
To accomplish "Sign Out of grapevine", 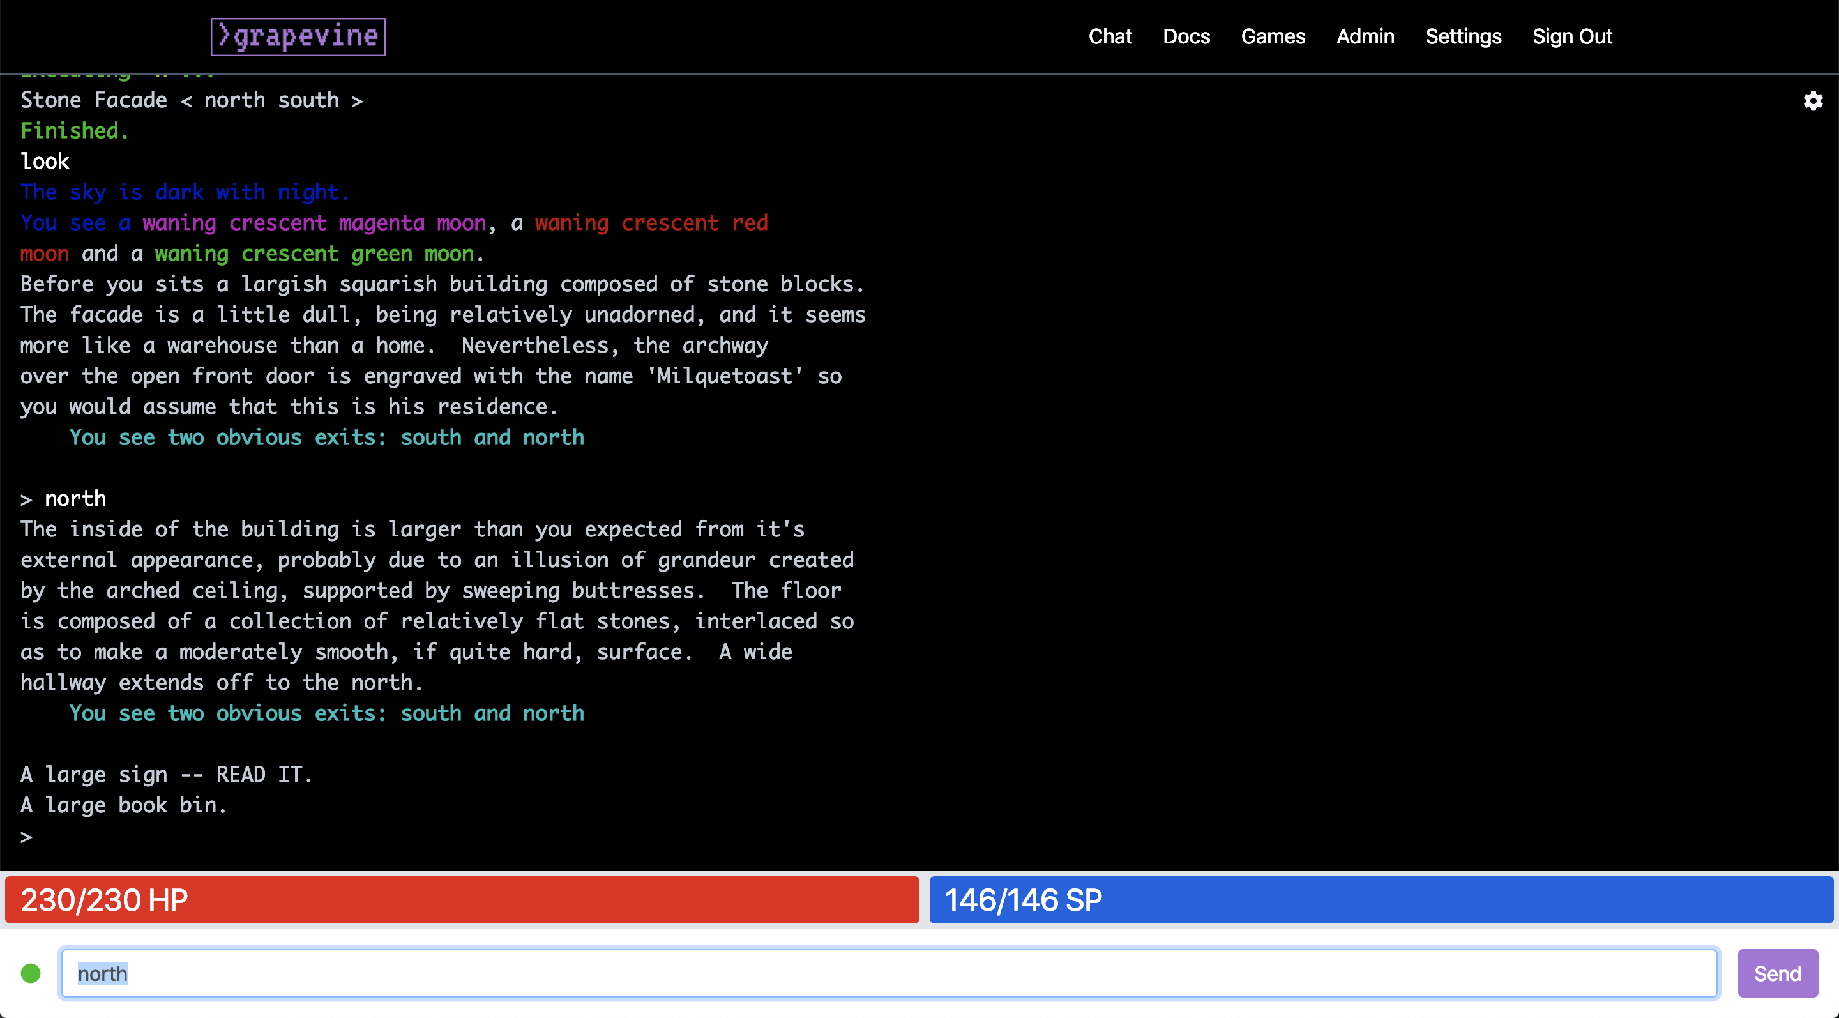I will pyautogui.click(x=1572, y=36).
